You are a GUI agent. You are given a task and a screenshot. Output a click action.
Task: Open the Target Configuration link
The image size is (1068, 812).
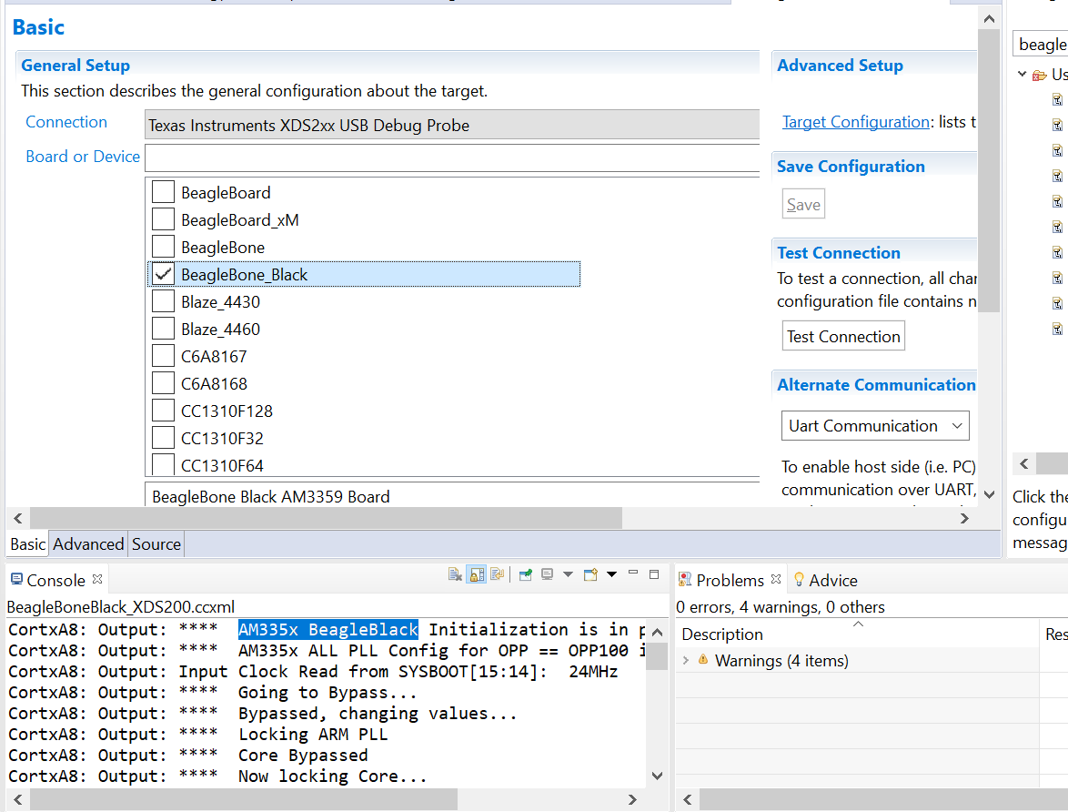pyautogui.click(x=856, y=122)
